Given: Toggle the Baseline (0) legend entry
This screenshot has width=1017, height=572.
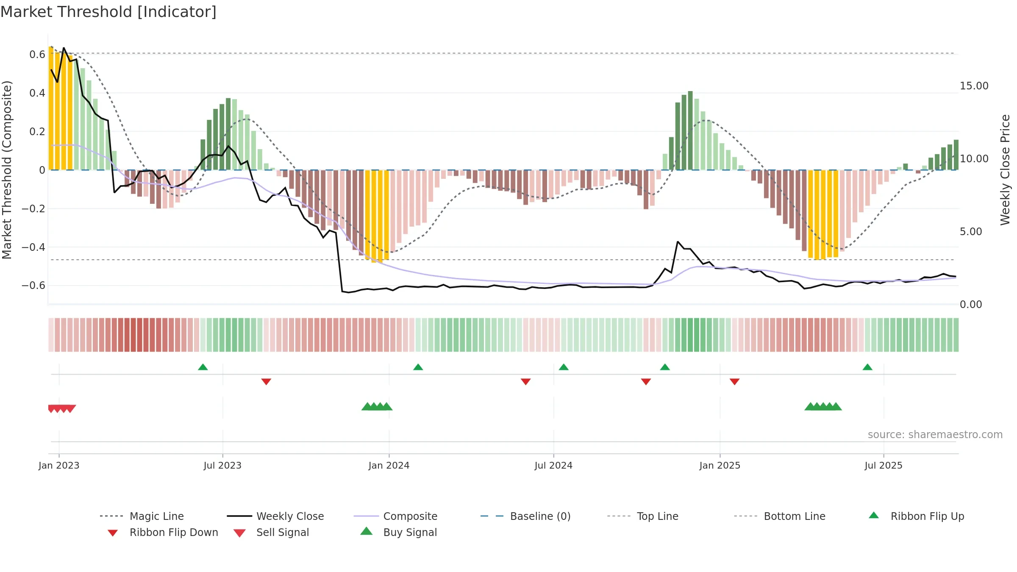Looking at the screenshot, I should click(x=525, y=516).
